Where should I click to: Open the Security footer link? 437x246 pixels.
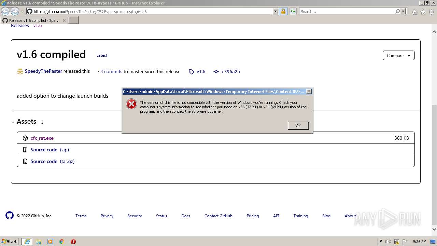point(135,216)
